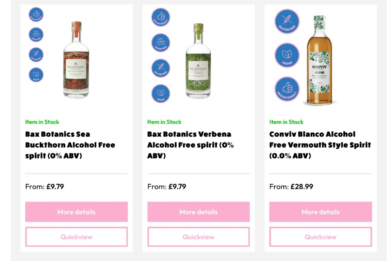Open More details for Bax Botanics Verbena
The width and height of the screenshot is (392, 261).
point(198,212)
